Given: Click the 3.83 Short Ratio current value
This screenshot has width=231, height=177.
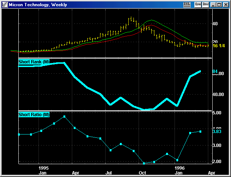Looking at the screenshot, I should [217, 132].
